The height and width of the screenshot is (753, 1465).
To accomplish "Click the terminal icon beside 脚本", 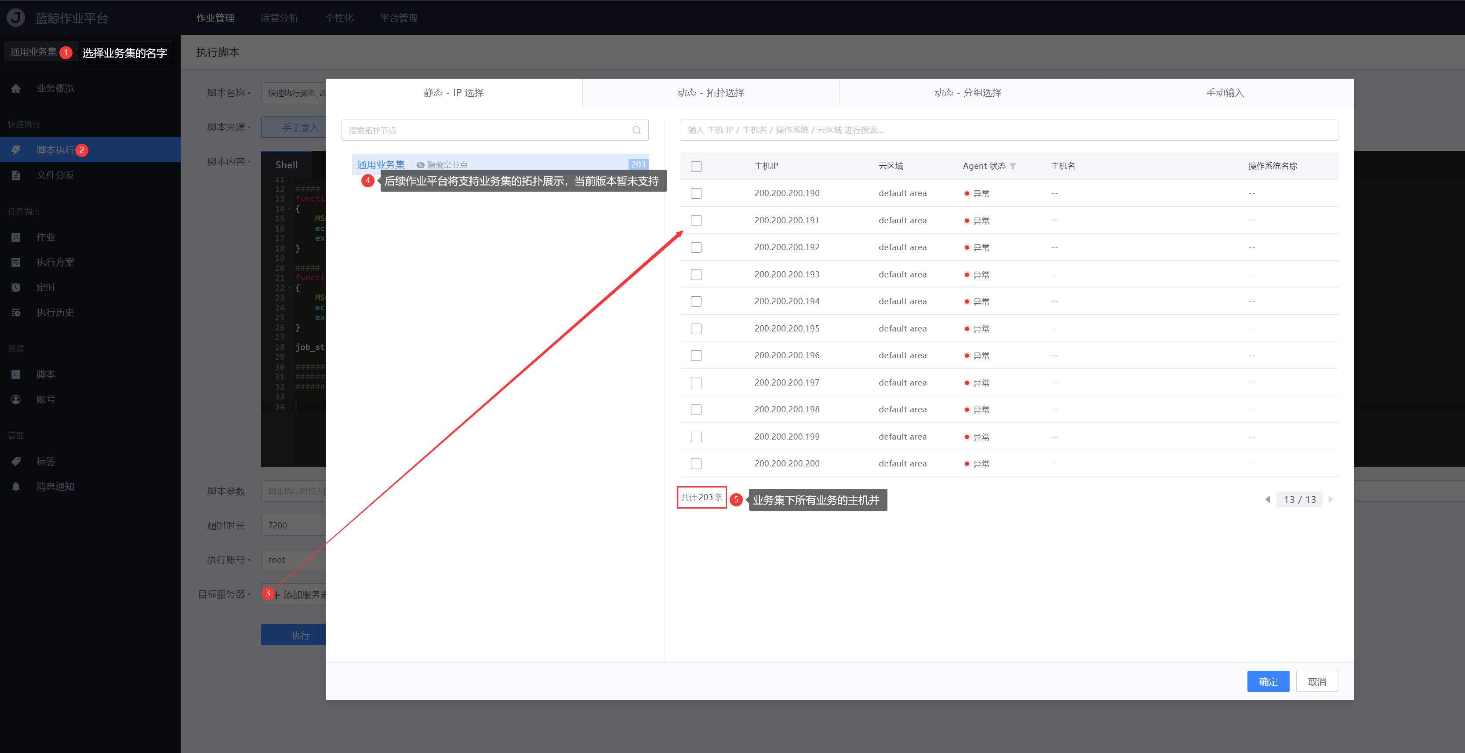I will pos(16,374).
